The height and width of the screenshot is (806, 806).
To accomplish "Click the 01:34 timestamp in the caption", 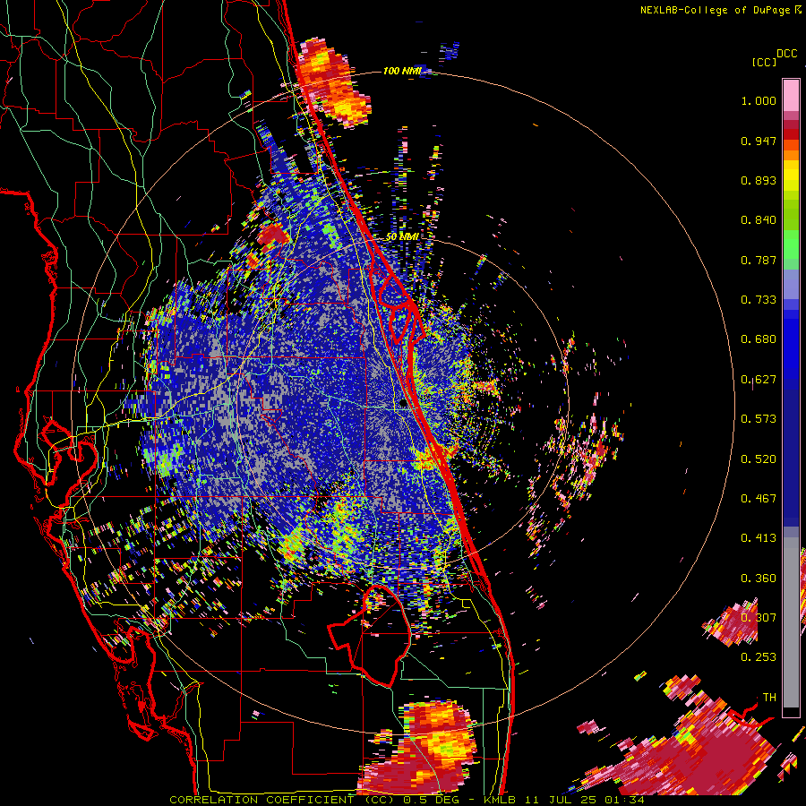I will (624, 800).
